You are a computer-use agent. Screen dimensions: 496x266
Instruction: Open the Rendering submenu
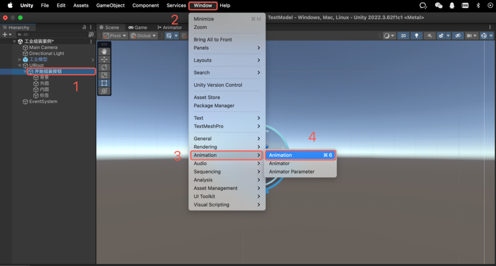tap(227, 147)
